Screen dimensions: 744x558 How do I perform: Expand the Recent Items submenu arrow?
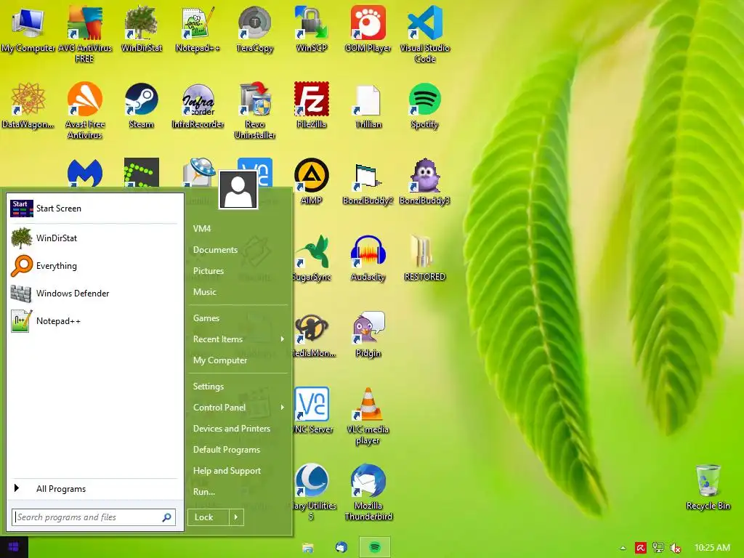[x=283, y=339]
